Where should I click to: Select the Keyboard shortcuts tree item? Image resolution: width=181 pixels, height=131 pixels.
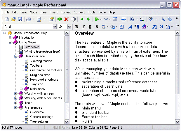[44, 79]
